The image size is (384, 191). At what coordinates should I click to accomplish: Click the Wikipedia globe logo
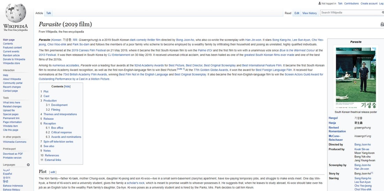tap(15, 13)
